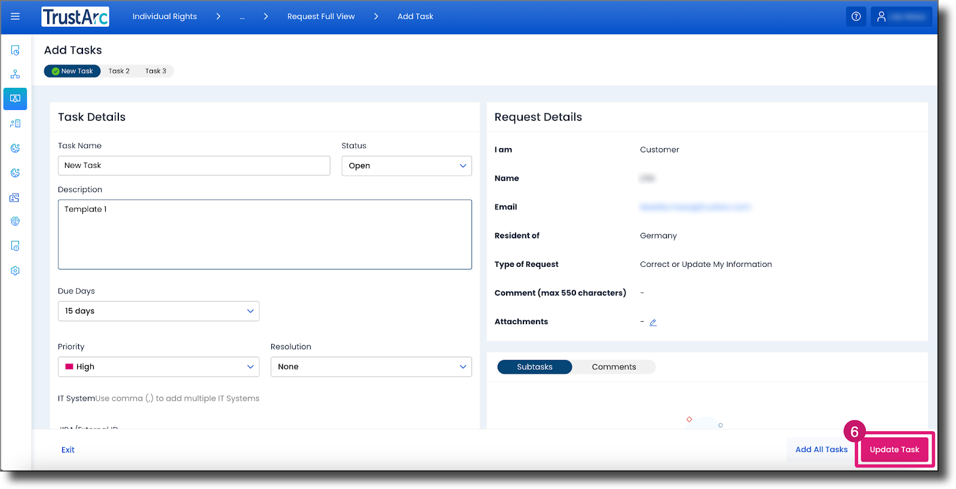Screen dimensions: 956x489
Task: Click the Add Task breadcrumb
Action: point(415,17)
